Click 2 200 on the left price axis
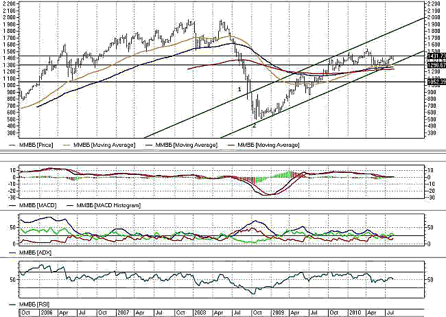446x317 pixels. point(8,3)
